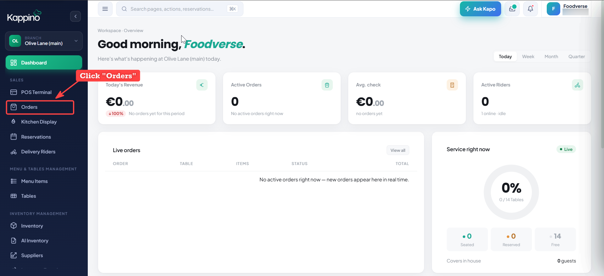This screenshot has width=604, height=276.
Task: Switch to the Quarter period tab
Action: tap(577, 57)
